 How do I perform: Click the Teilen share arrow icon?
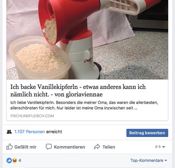(x=97, y=147)
